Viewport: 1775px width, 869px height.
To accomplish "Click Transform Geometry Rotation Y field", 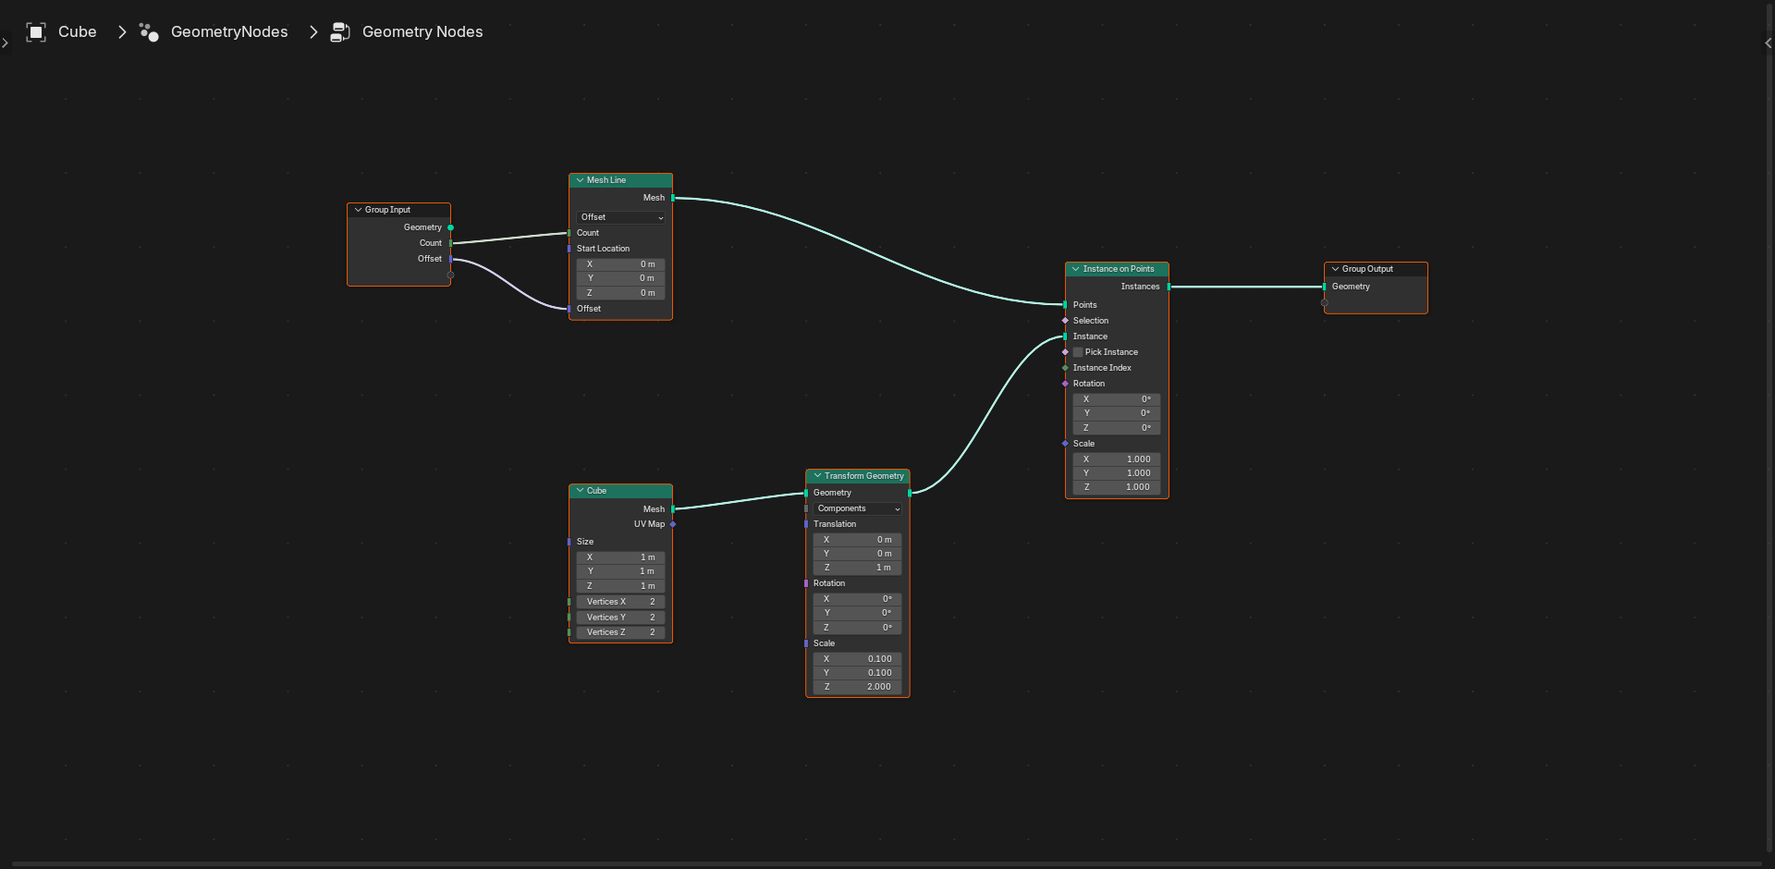I will tap(858, 613).
